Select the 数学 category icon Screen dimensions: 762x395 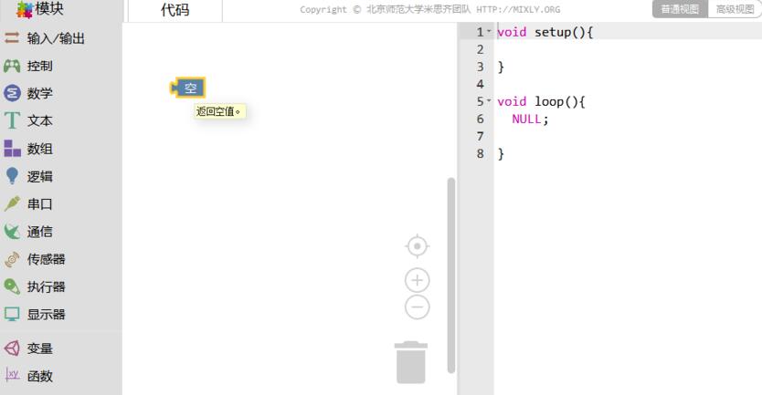[x=13, y=93]
